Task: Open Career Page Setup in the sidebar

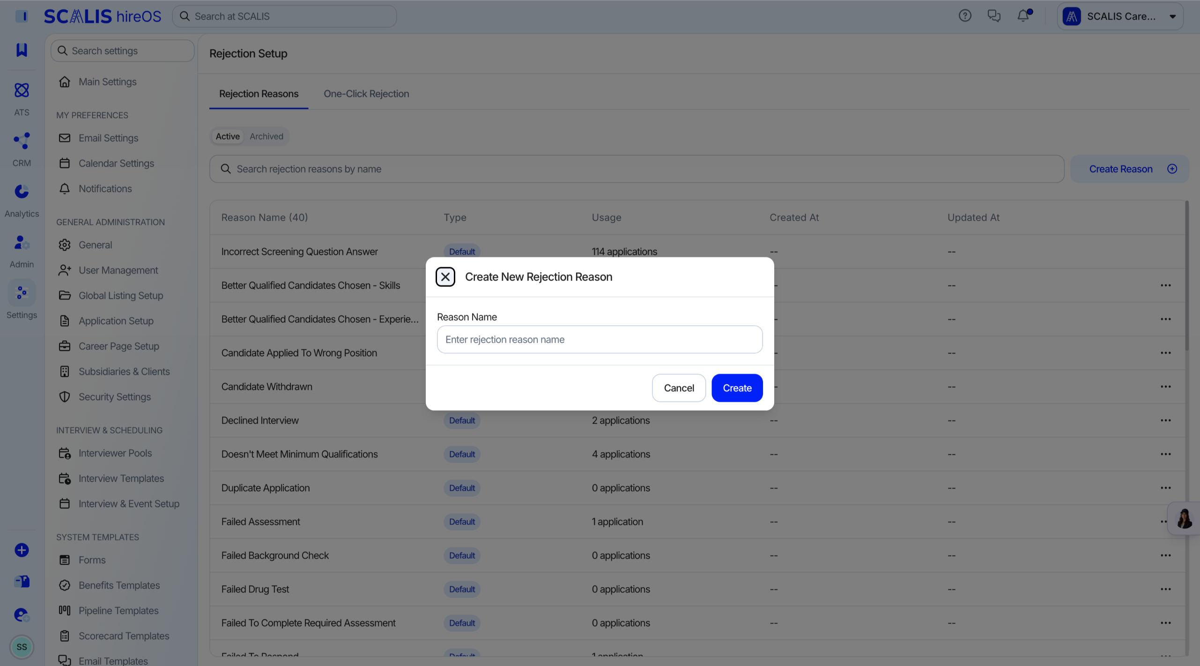Action: 119,346
